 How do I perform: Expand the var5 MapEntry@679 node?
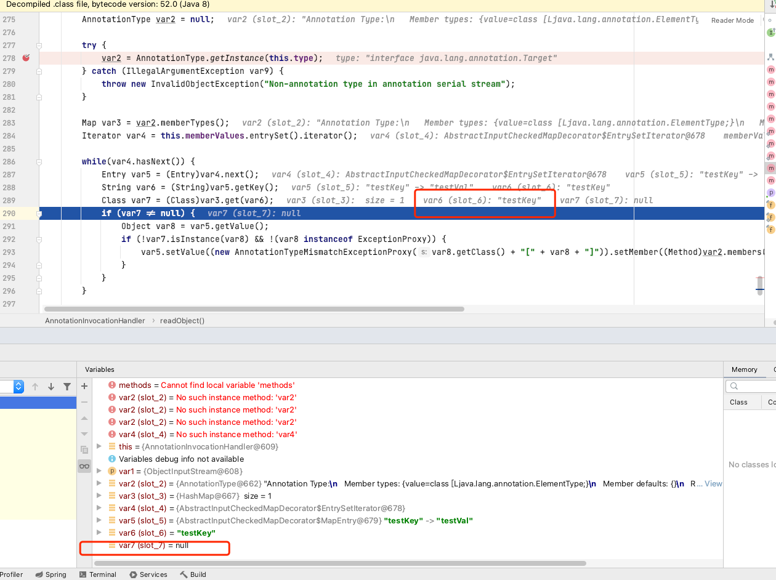pyautogui.click(x=100, y=520)
